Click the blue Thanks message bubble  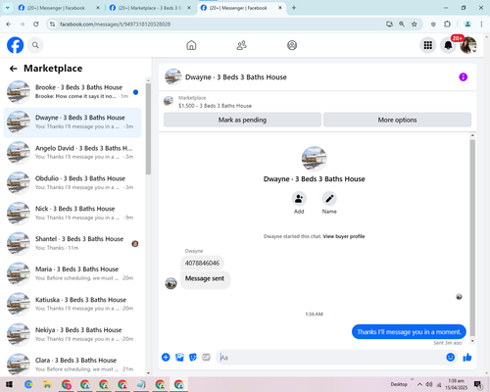coord(409,332)
